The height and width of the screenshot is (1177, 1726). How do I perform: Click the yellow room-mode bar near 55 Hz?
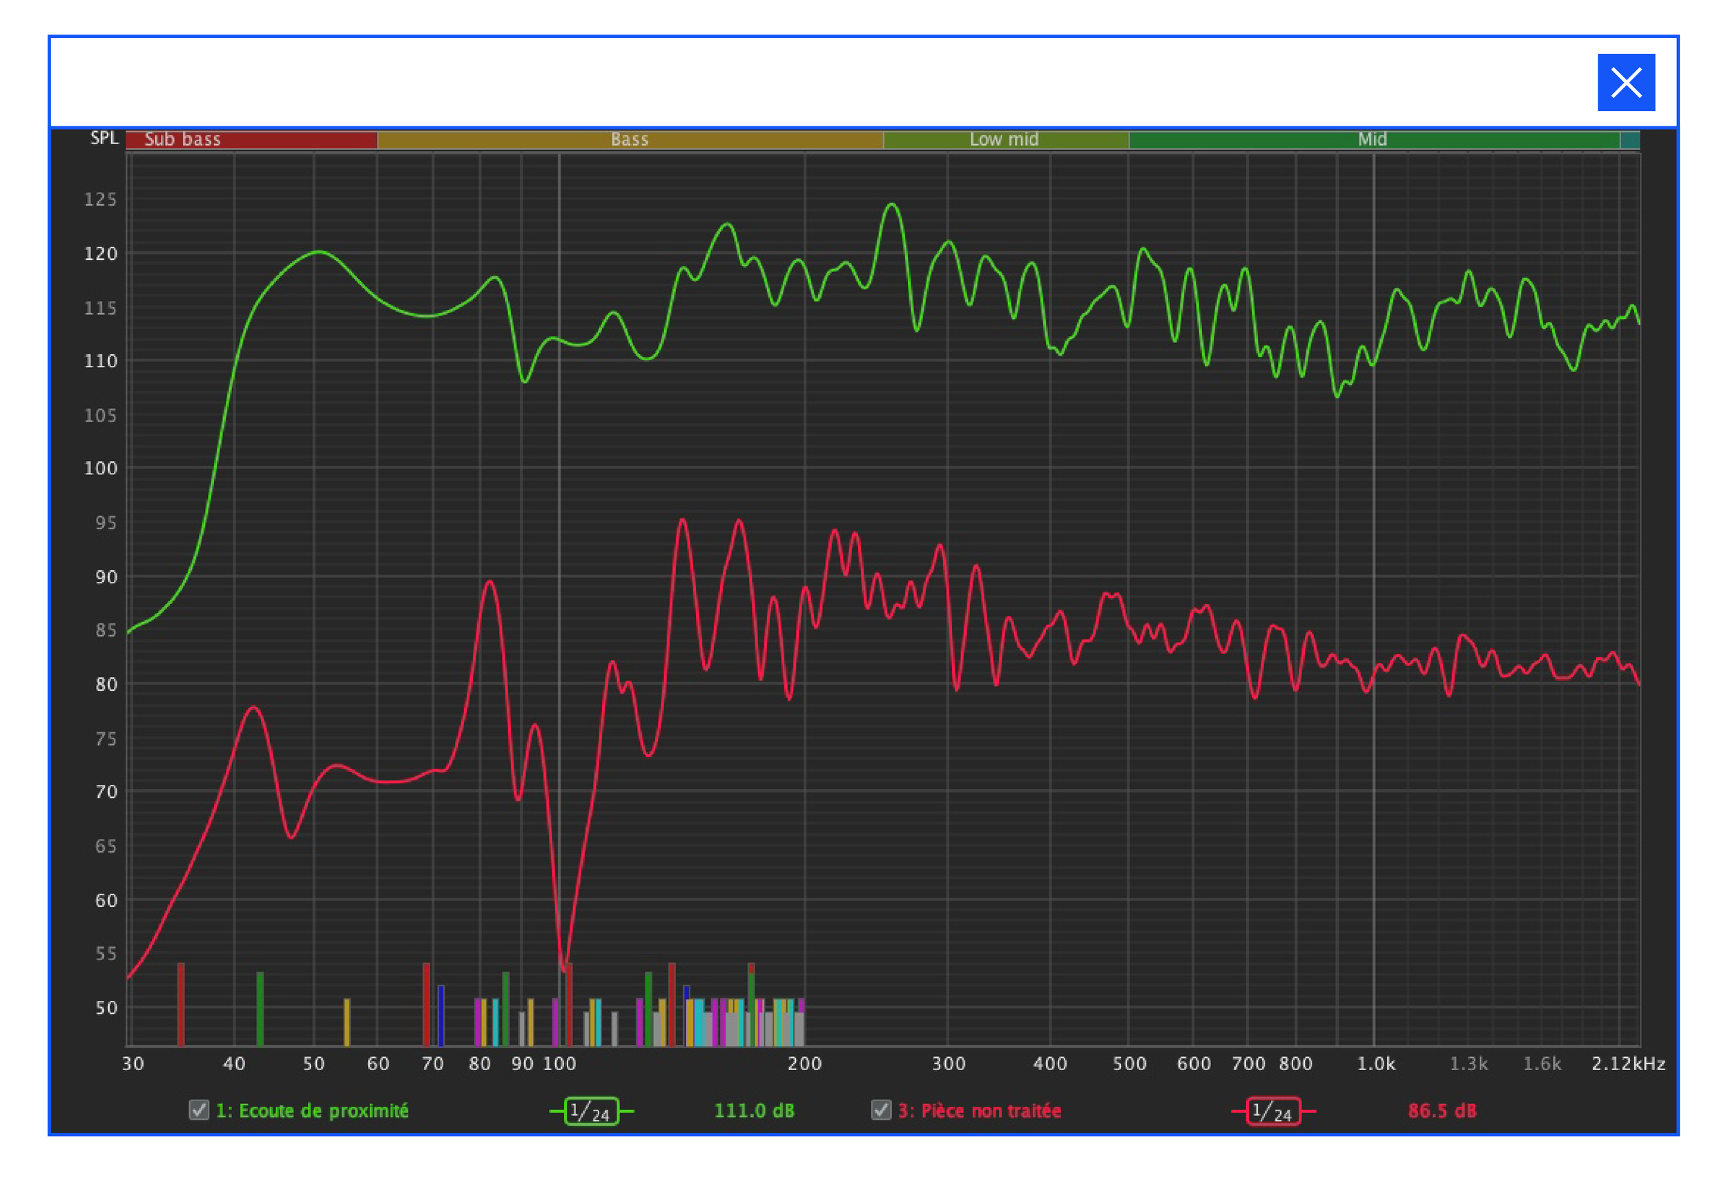pos(347,1022)
